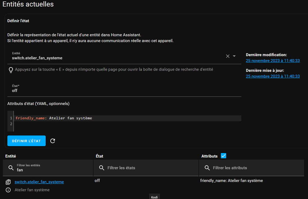Click the refresh icon beside Définir l'état
Viewport: 308px width, 199px height.
tap(53, 141)
